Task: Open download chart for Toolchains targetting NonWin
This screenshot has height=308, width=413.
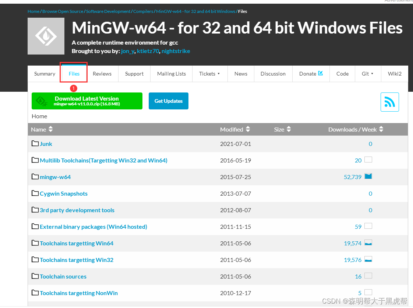Action: [368, 292]
